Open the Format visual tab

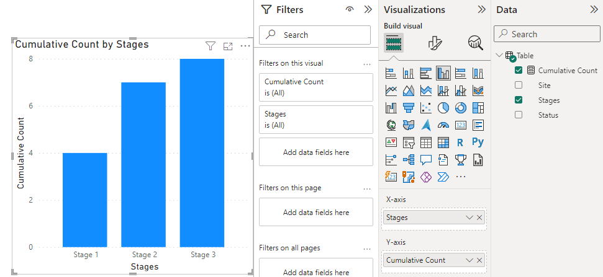click(x=435, y=43)
